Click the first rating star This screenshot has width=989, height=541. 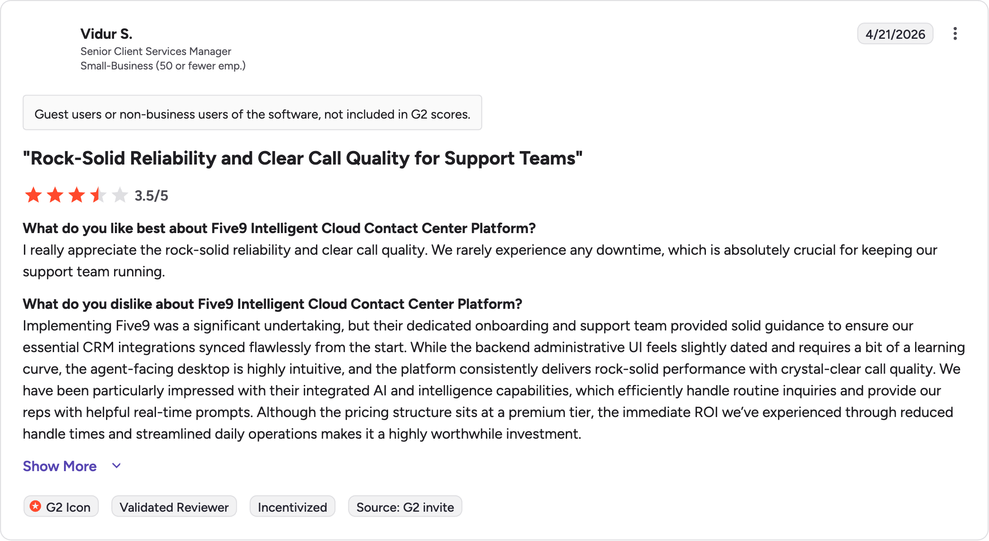pos(33,195)
